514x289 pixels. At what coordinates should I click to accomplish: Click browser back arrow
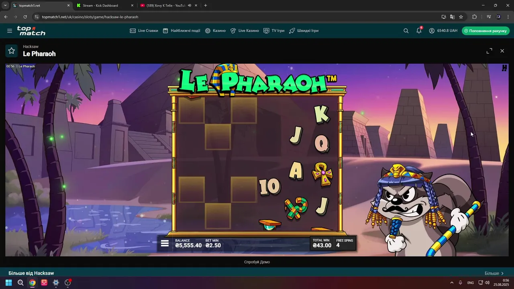point(6,17)
